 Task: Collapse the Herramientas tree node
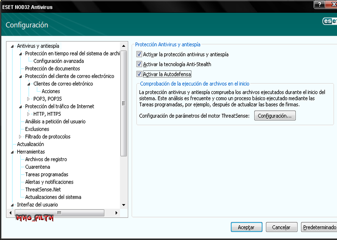(x=12, y=152)
